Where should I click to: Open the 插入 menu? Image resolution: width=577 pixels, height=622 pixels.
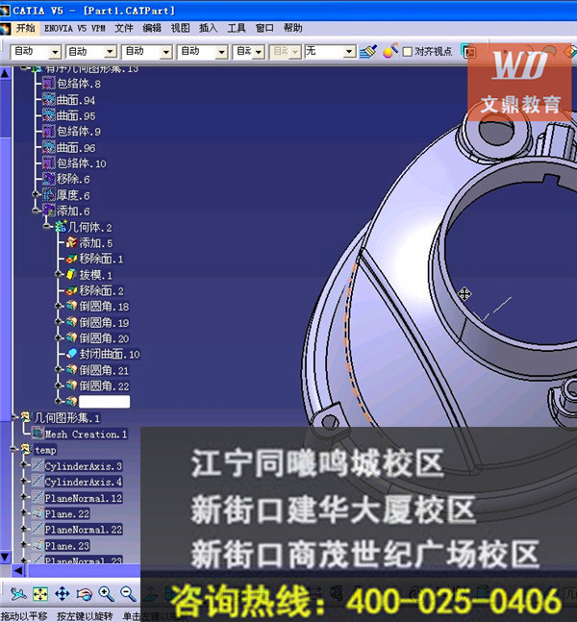(209, 28)
